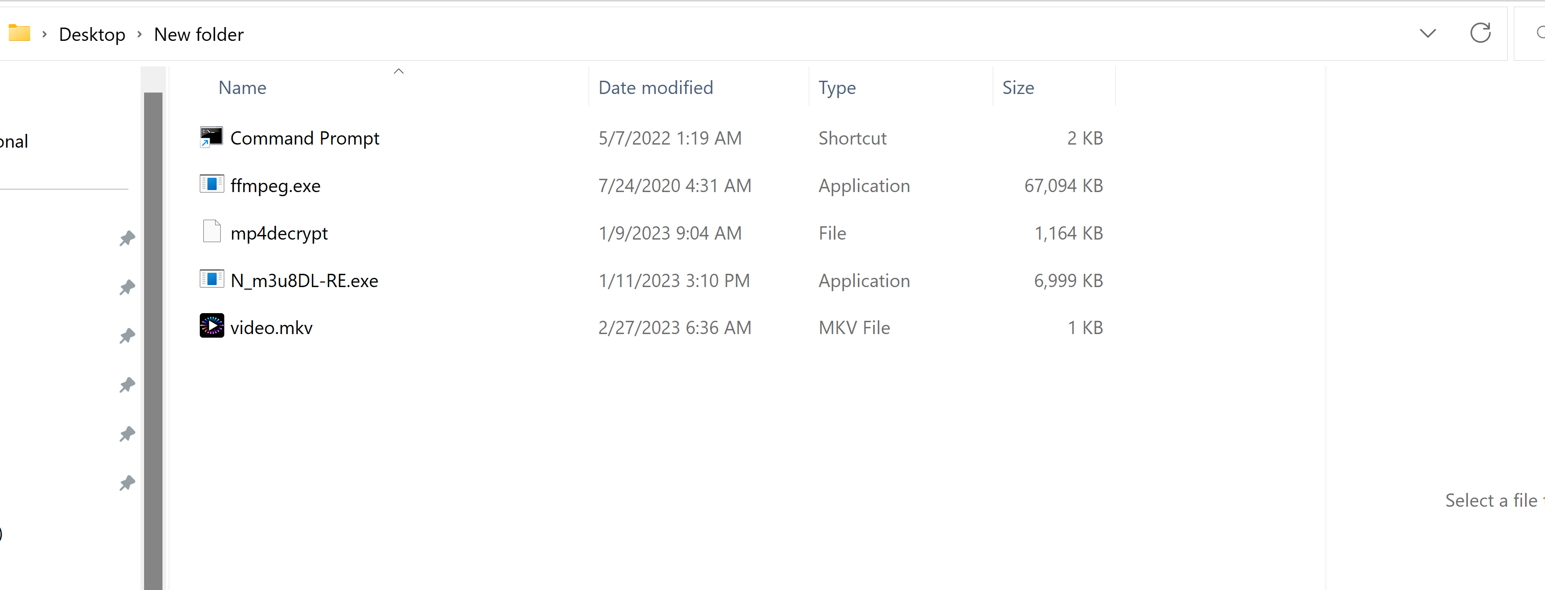The image size is (1545, 590).
Task: Expand the chevron between Desktop and New folder
Action: [140, 34]
